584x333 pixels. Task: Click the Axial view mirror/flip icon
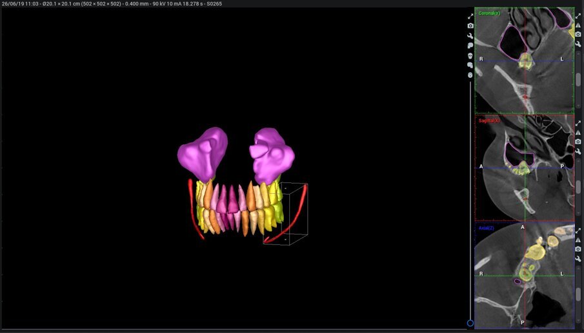coord(578,240)
